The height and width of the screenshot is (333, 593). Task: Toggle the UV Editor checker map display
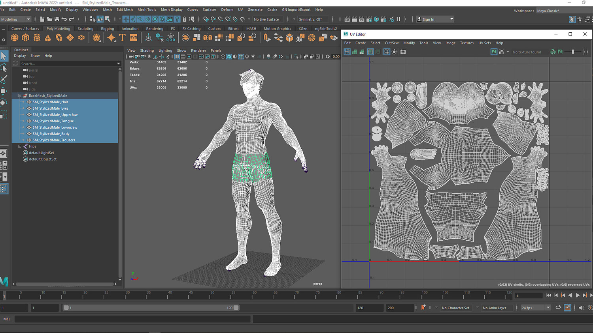[501, 52]
